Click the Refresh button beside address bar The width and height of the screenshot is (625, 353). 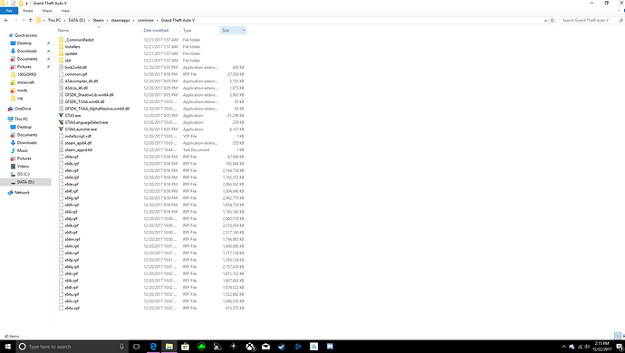(x=553, y=20)
